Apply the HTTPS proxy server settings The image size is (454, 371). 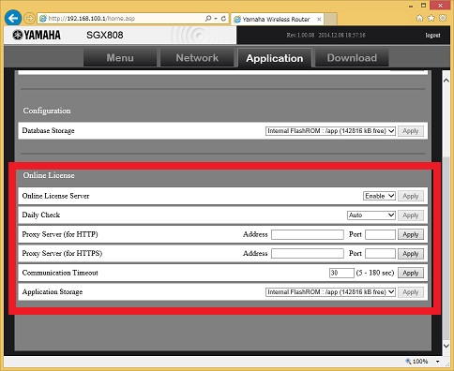pos(411,254)
